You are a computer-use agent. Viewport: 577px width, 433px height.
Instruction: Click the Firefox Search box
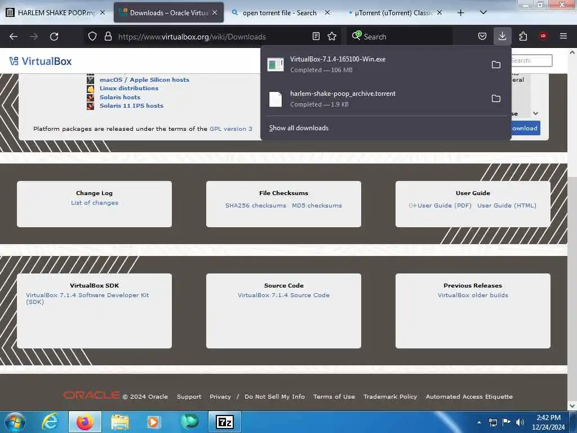pos(400,37)
